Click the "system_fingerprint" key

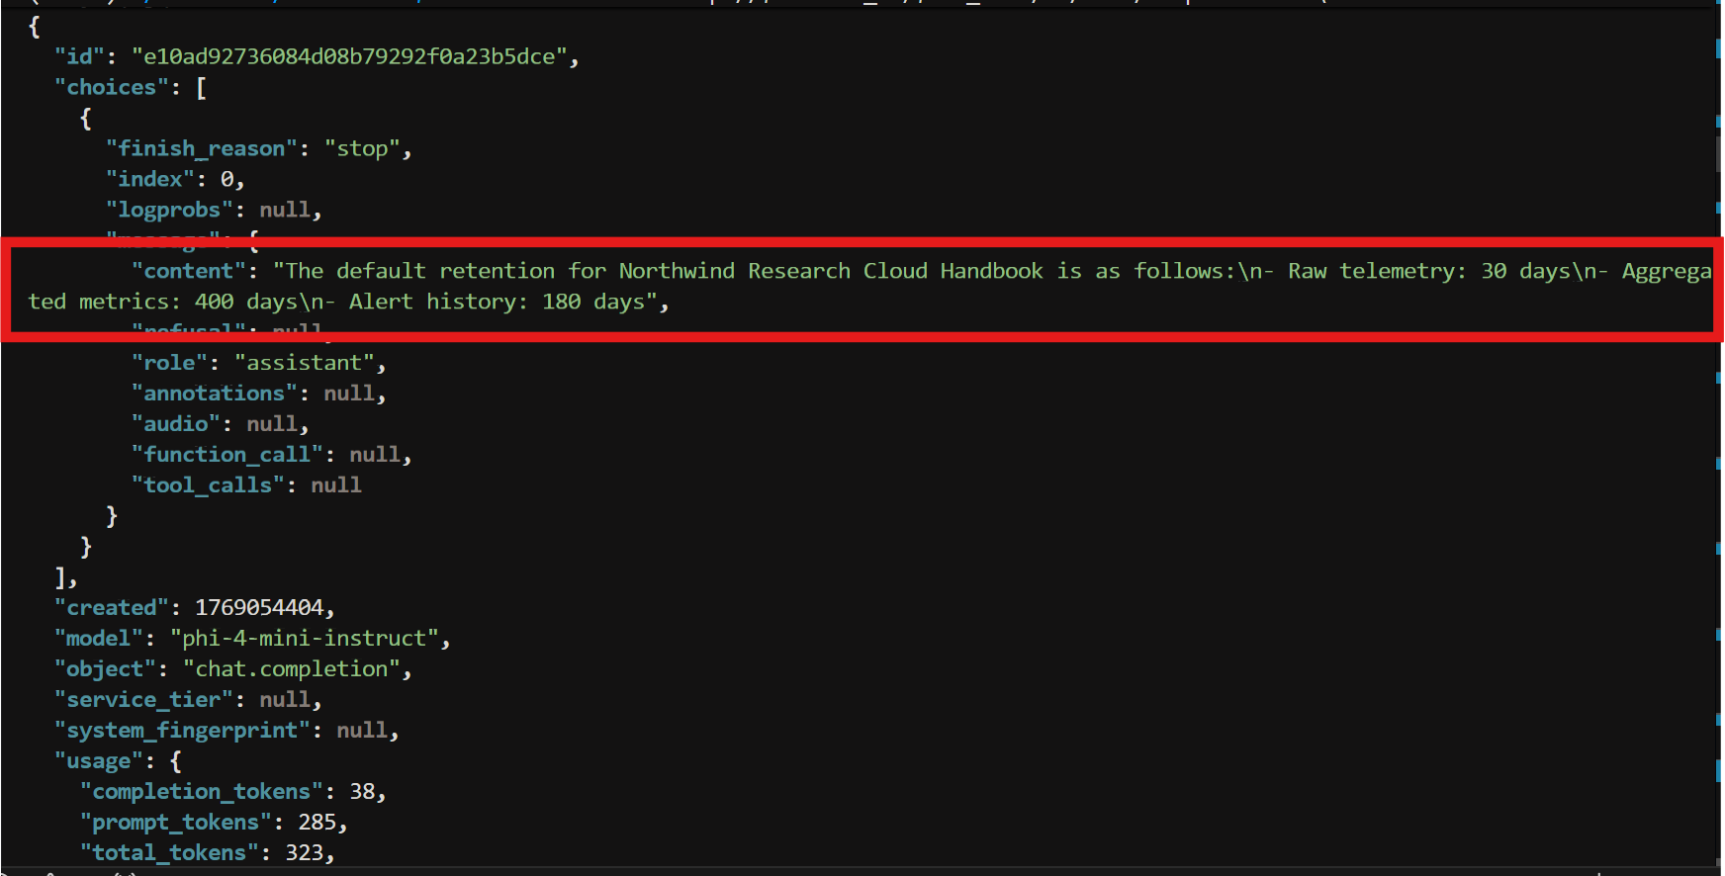182,731
